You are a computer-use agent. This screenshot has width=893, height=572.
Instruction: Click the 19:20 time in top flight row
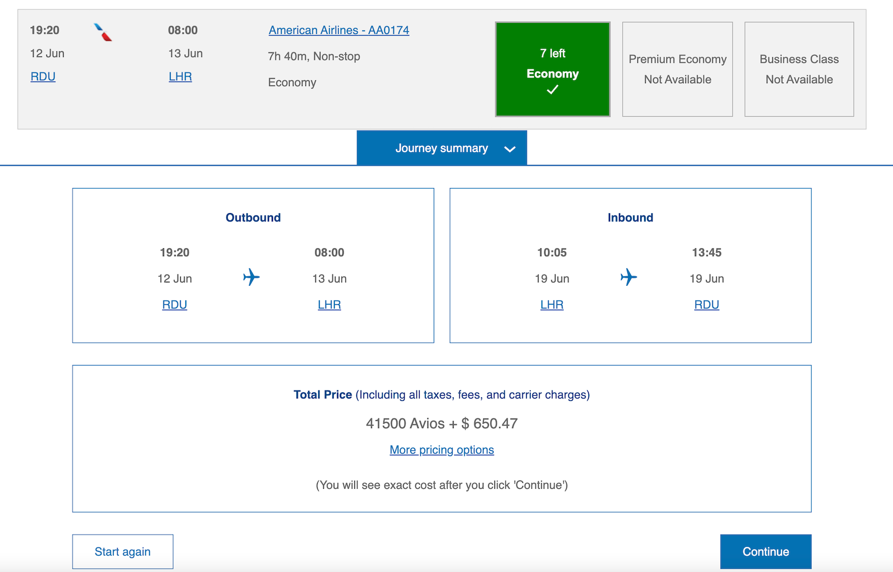[45, 30]
